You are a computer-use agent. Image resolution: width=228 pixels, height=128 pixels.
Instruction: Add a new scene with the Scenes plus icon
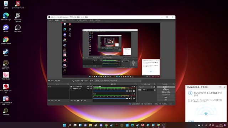tap(49, 101)
